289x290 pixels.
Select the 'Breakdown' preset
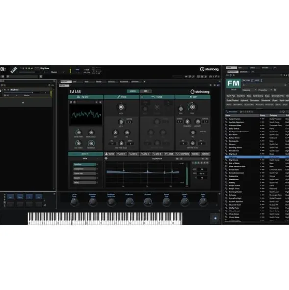click(x=234, y=179)
